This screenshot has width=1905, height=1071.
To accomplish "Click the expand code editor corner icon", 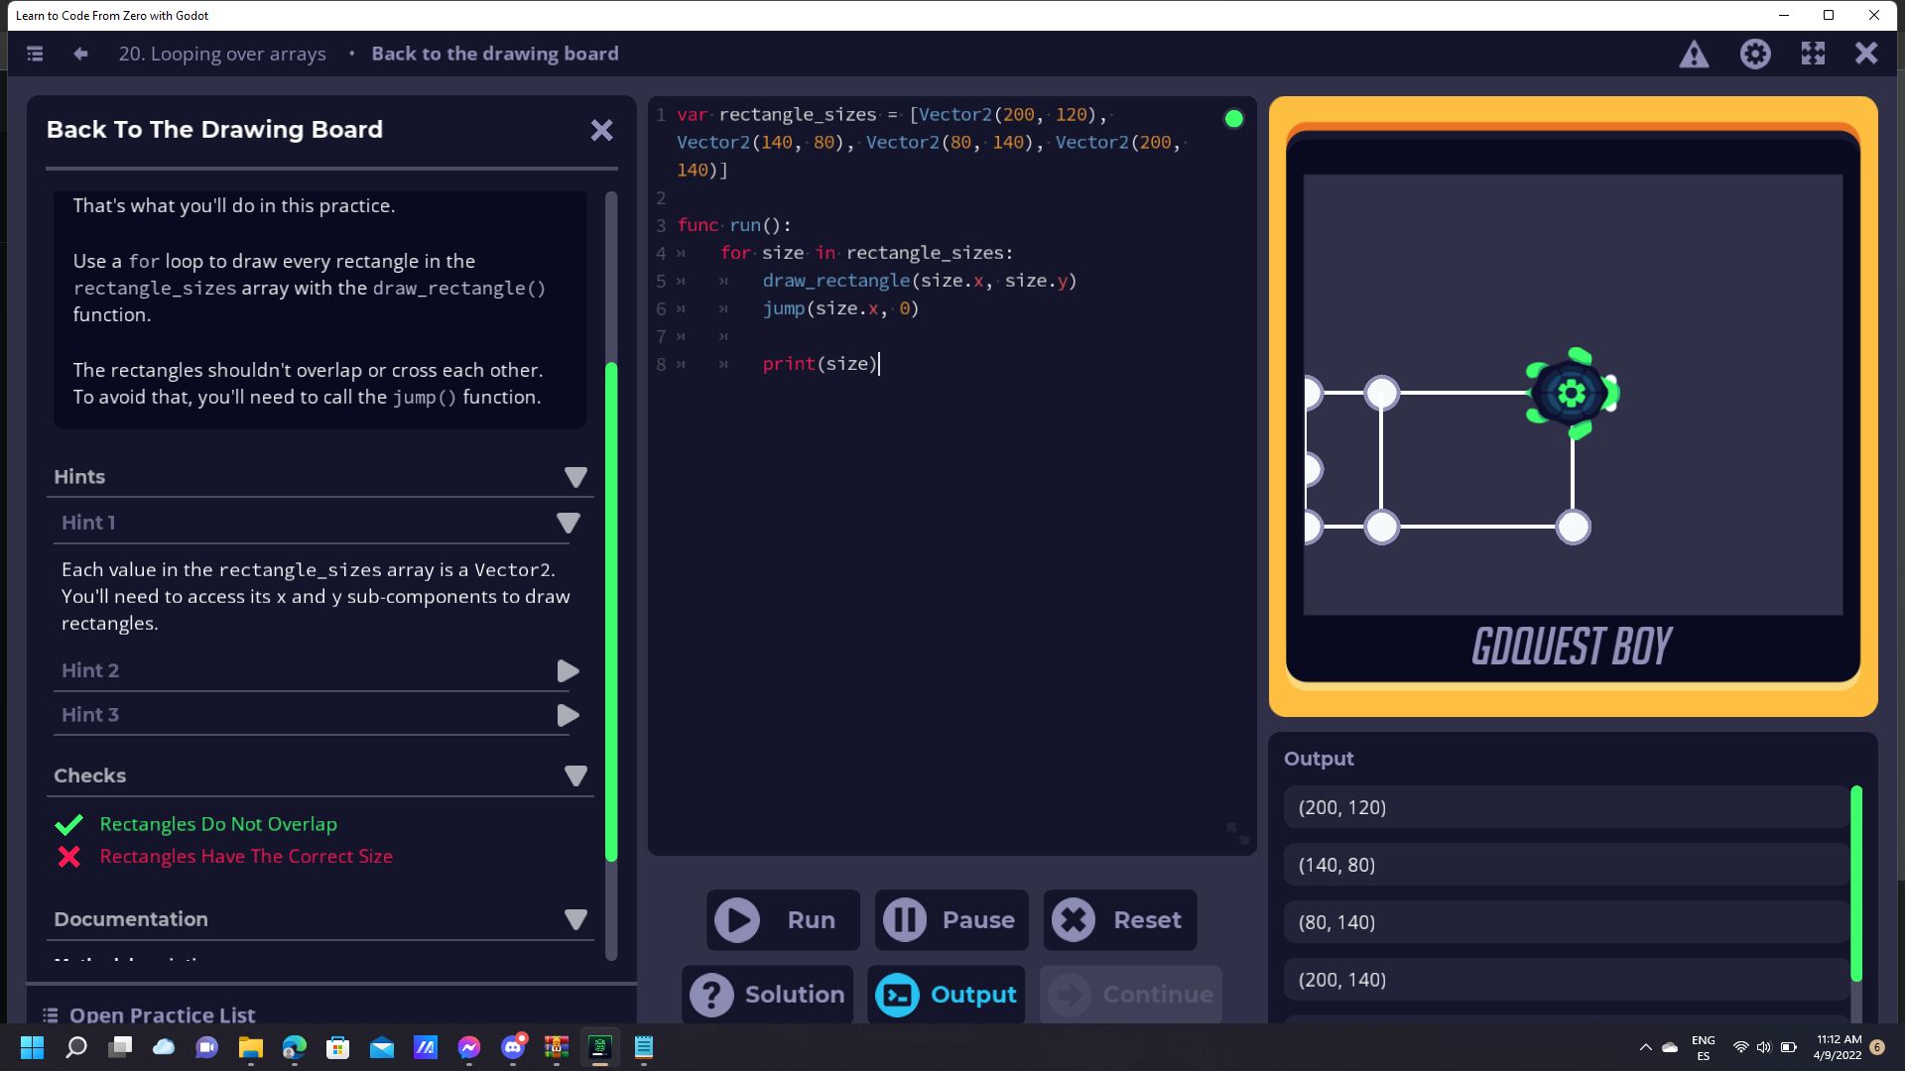I will [x=1237, y=833].
